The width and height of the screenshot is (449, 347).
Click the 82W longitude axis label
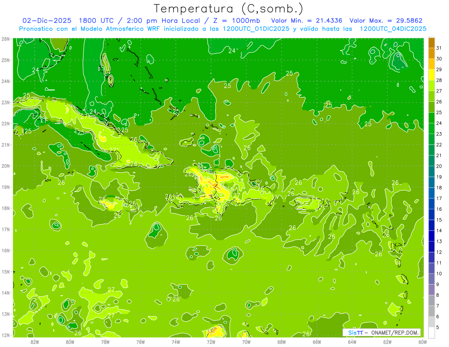pos(35,341)
